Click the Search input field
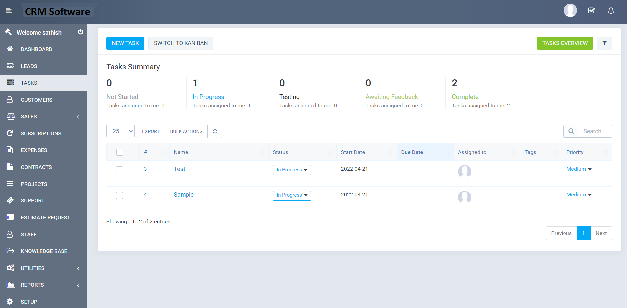The image size is (627, 308). point(595,131)
